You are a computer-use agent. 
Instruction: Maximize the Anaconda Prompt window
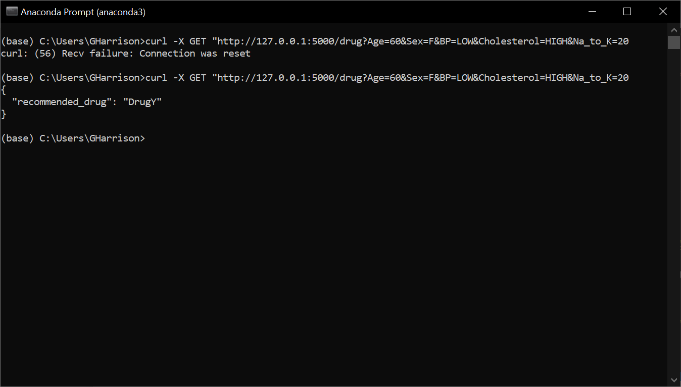627,12
